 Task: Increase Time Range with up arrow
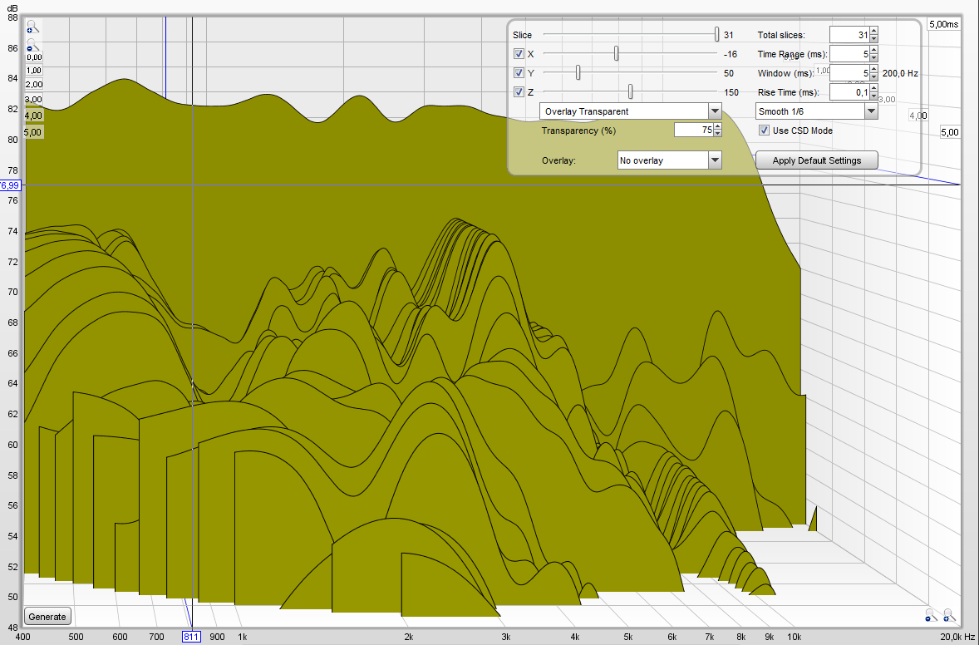[x=873, y=51]
